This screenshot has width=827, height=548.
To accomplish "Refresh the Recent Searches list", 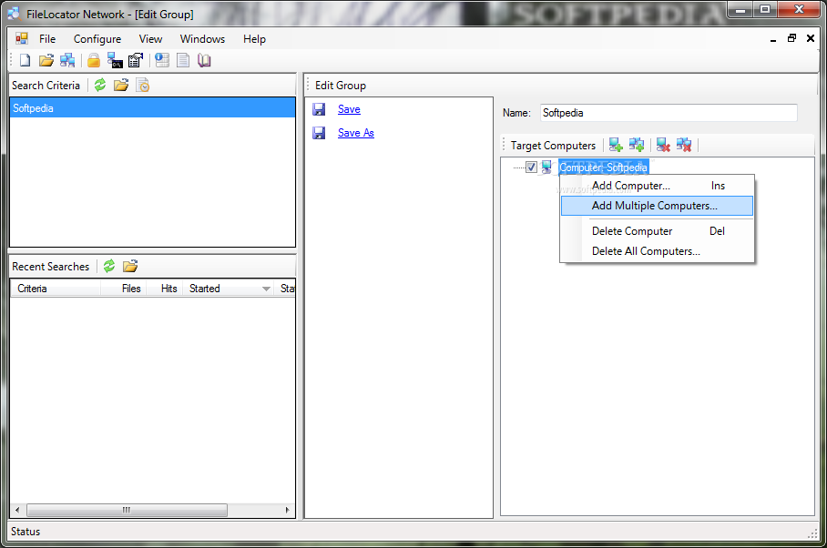I will 109,266.
